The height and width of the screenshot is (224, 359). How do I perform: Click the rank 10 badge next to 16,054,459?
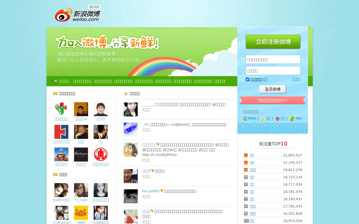point(246,221)
